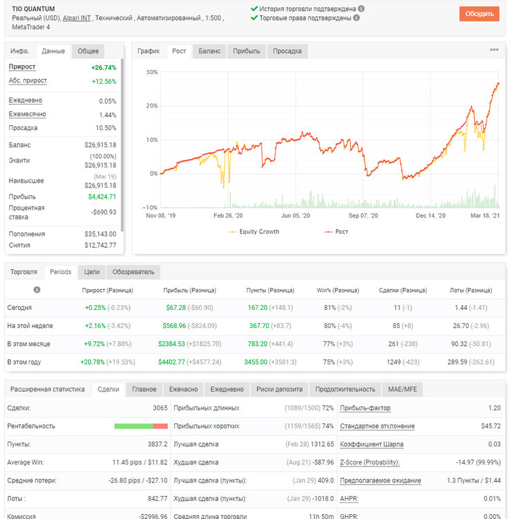Show the Баланс chart tab

click(x=209, y=51)
